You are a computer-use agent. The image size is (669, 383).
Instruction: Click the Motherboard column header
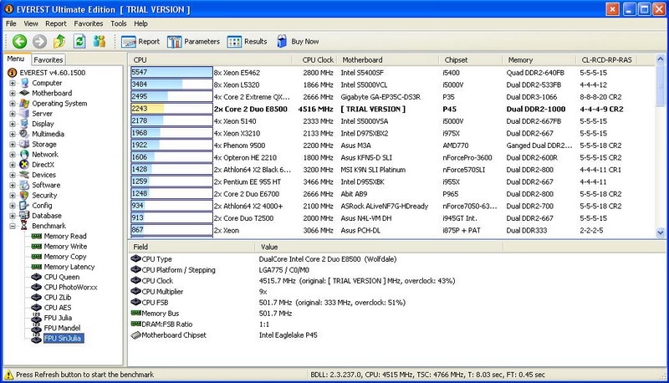pos(388,60)
